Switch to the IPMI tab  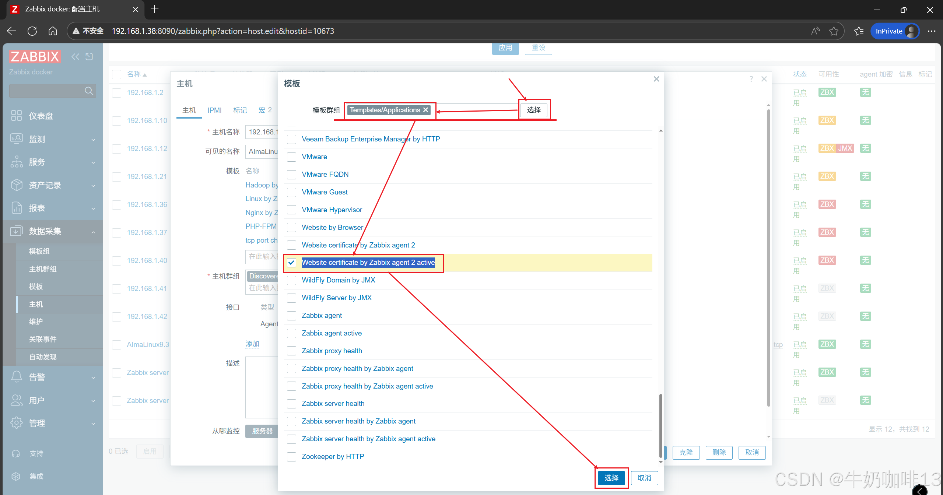click(214, 110)
